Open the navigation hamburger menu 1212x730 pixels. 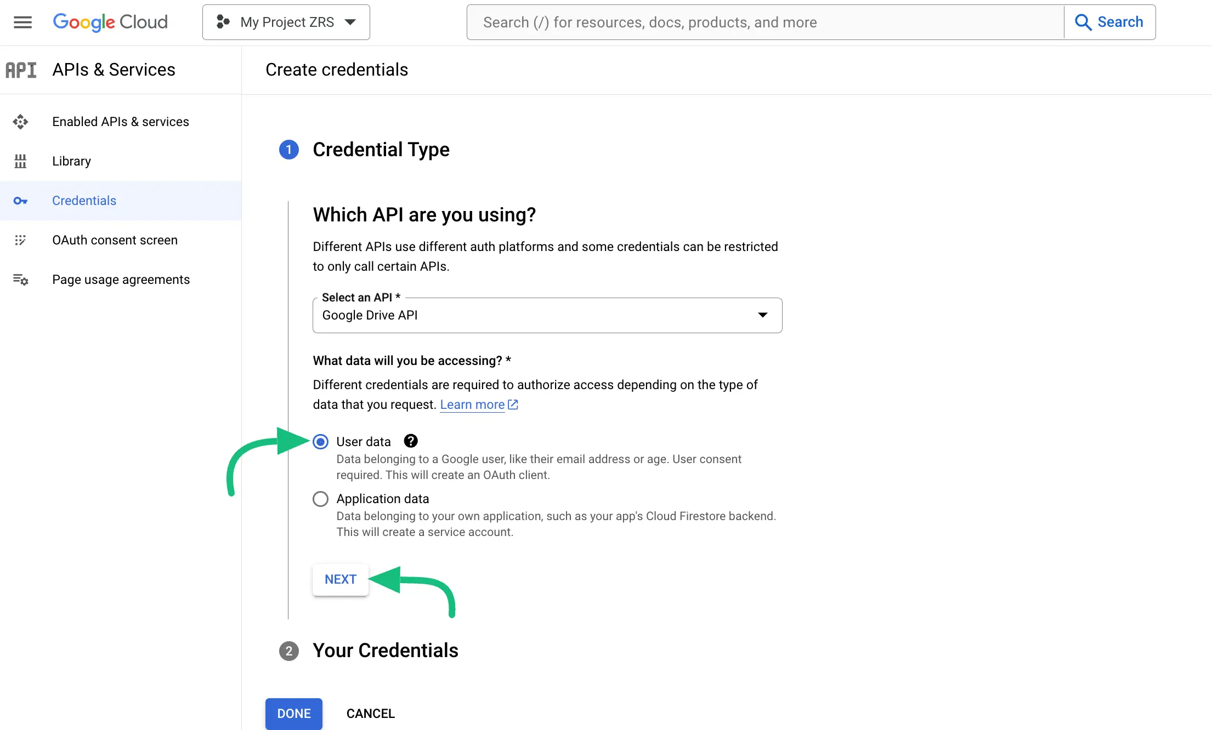coord(22,22)
